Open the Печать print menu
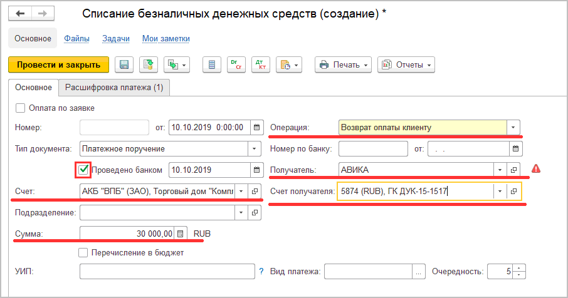Screen dimensions: 568x298 pos(343,64)
